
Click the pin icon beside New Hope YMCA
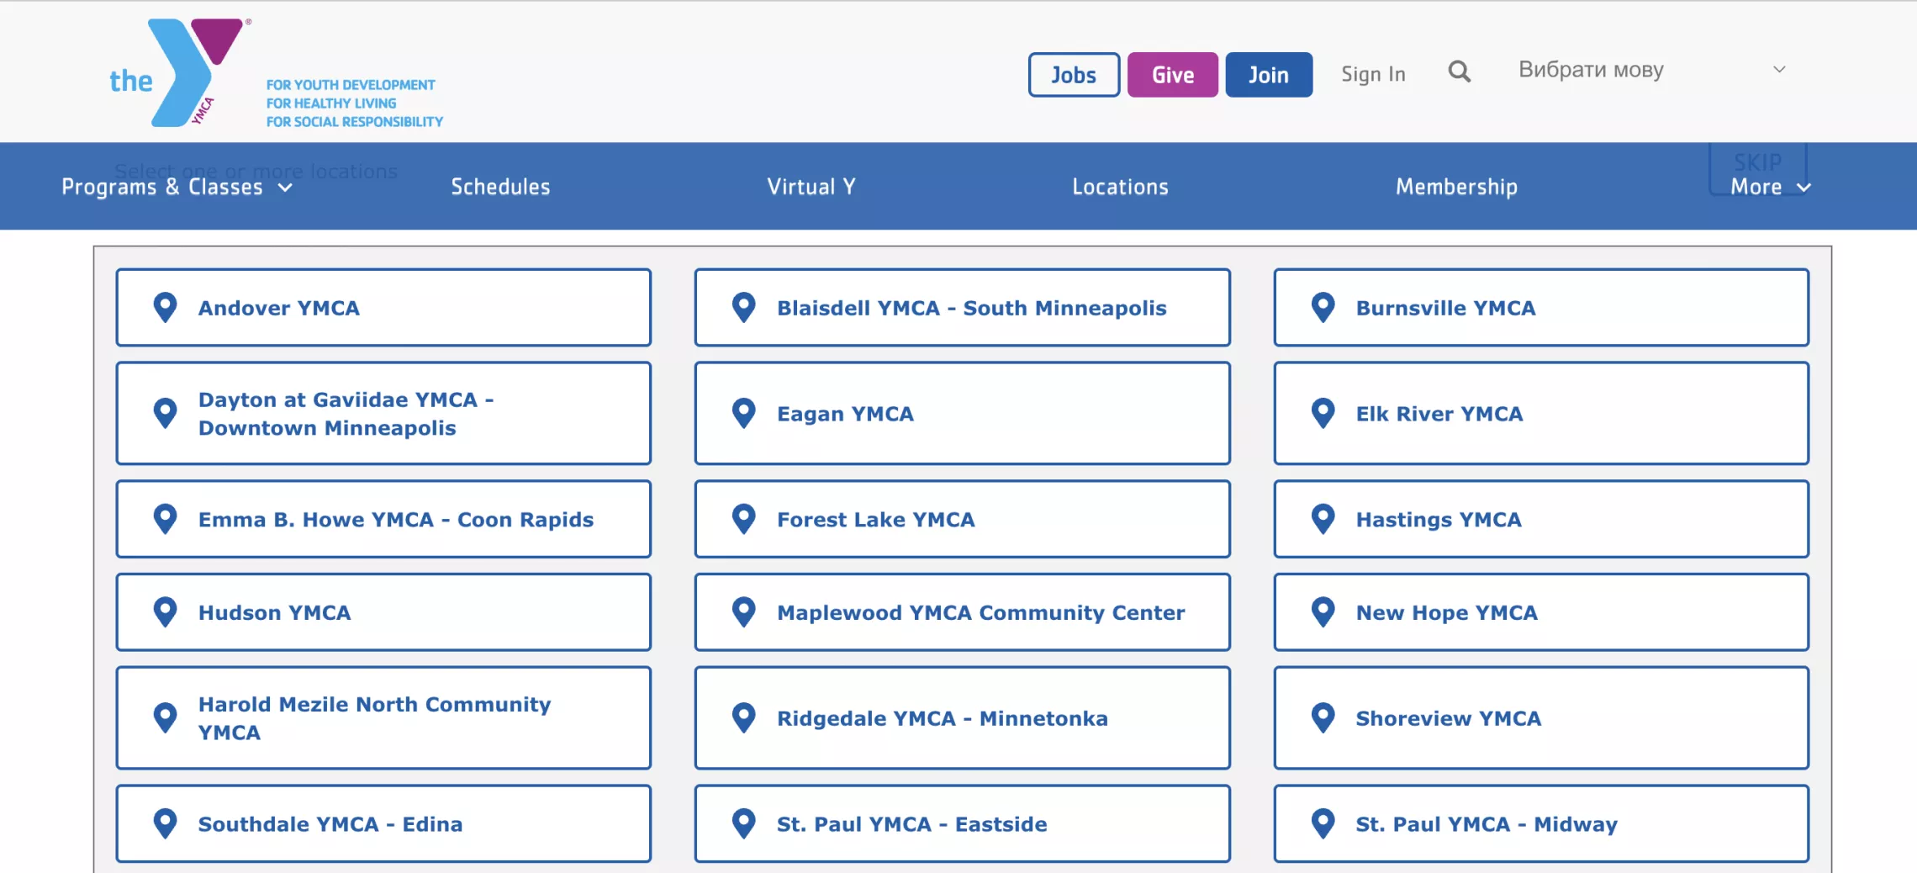click(1323, 612)
